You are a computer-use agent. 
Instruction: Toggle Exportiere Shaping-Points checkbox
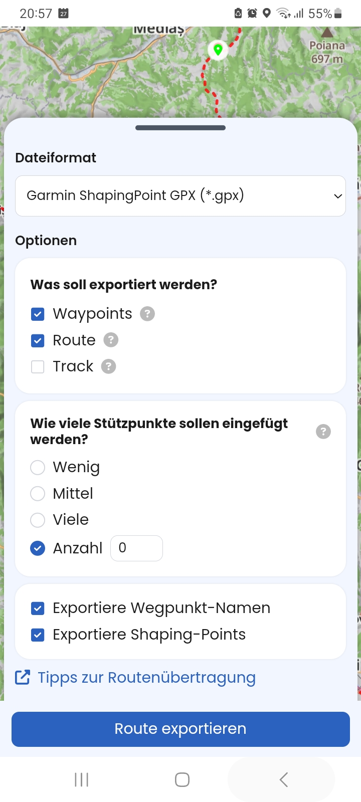point(38,635)
